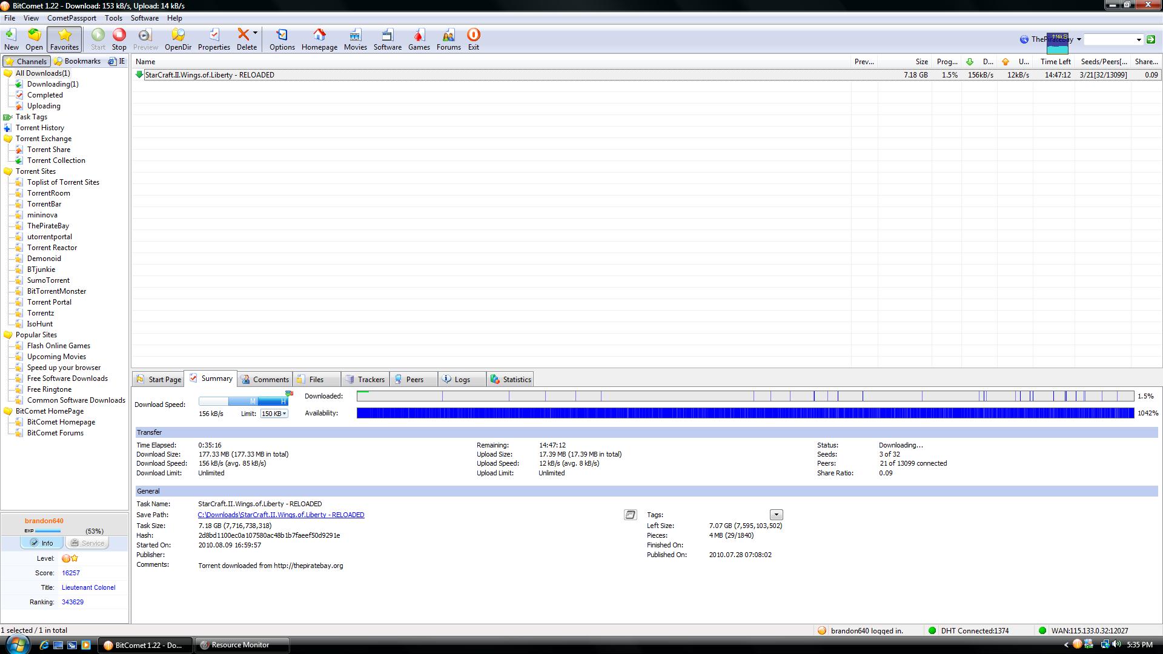This screenshot has height=654, width=1163.
Task: Click the score link 16257
Action: click(71, 573)
